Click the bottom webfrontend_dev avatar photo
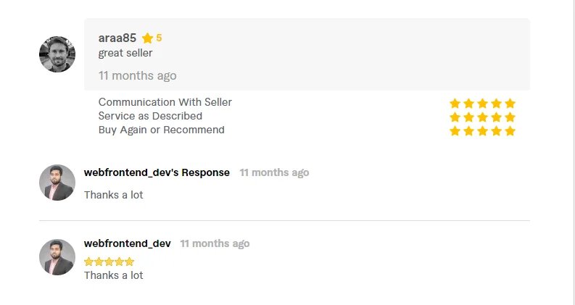 [x=57, y=257]
